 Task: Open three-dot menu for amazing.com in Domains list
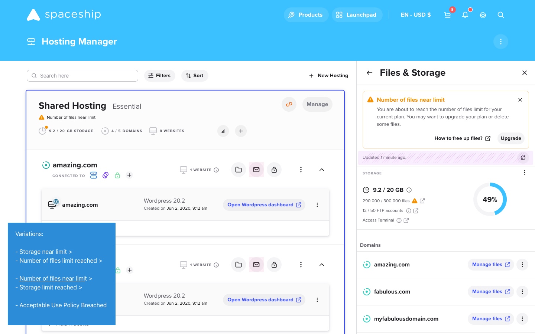tap(522, 265)
